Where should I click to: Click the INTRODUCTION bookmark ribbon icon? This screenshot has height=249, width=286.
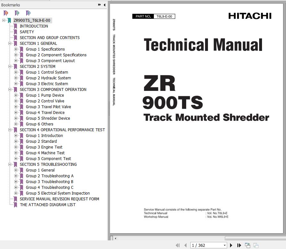point(15,26)
